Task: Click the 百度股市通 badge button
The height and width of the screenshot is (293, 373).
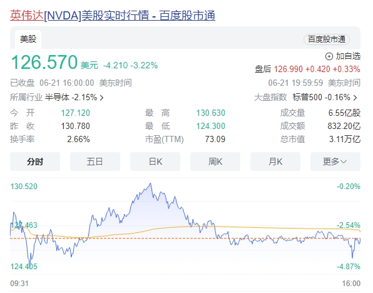Action: [x=327, y=39]
